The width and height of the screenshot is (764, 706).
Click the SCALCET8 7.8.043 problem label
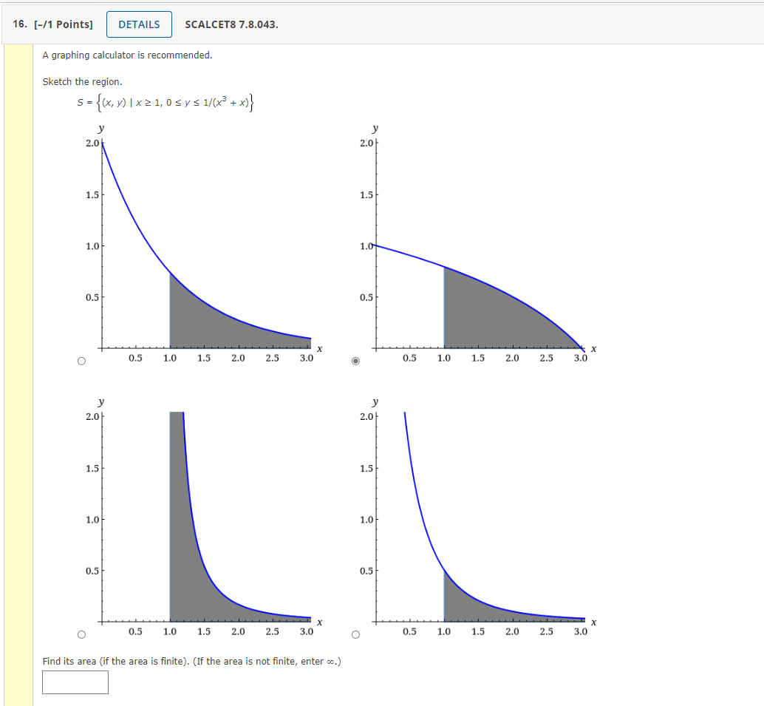(231, 24)
